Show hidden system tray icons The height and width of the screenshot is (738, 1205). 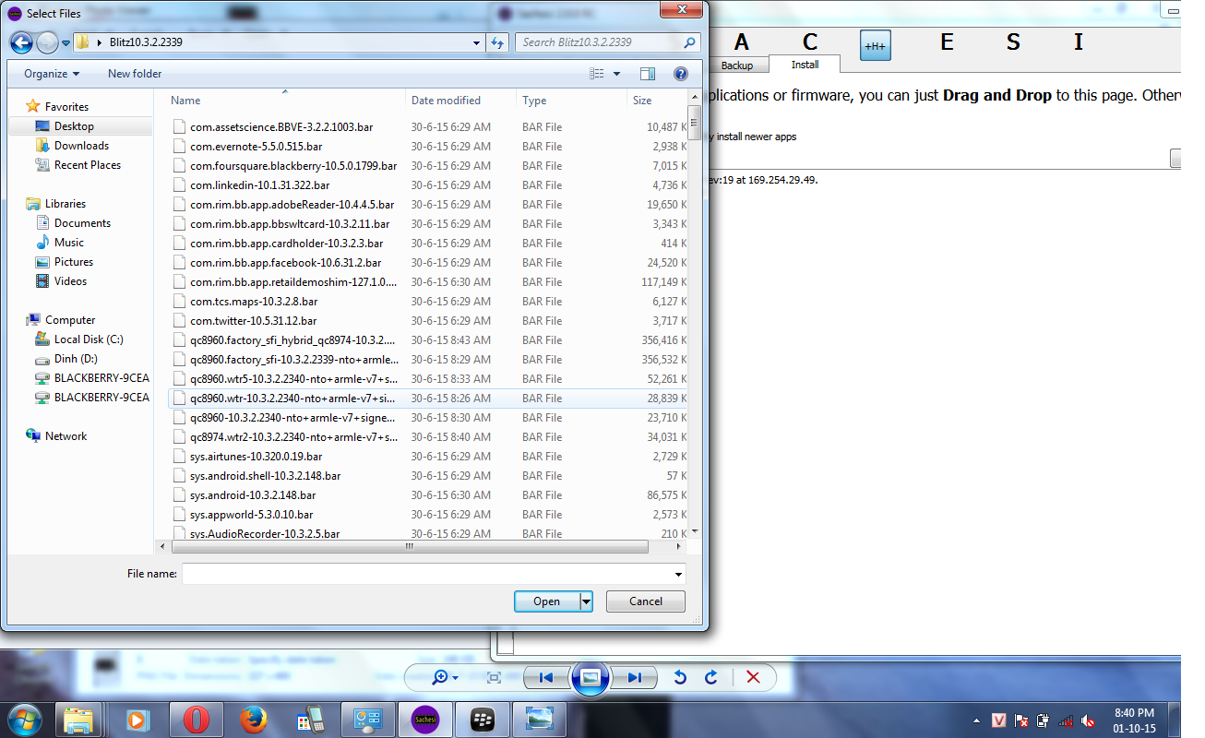click(x=977, y=720)
